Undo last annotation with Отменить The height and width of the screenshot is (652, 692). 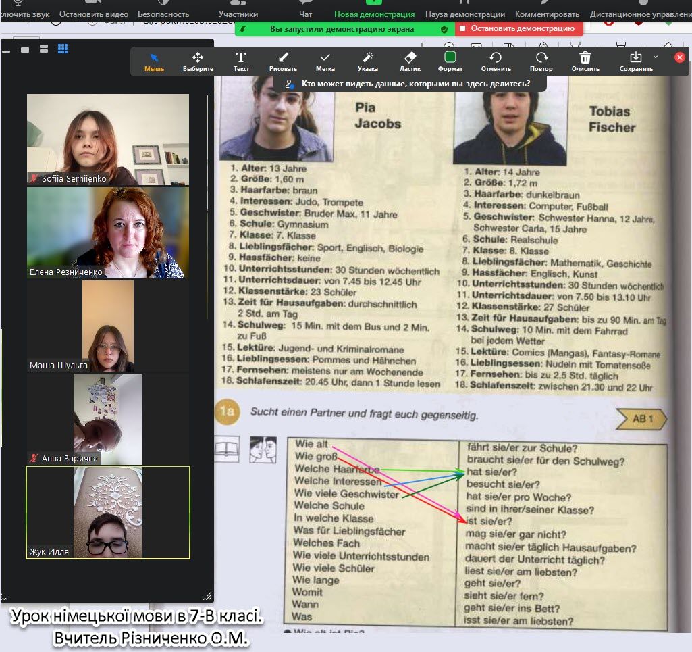pyautogui.click(x=496, y=61)
